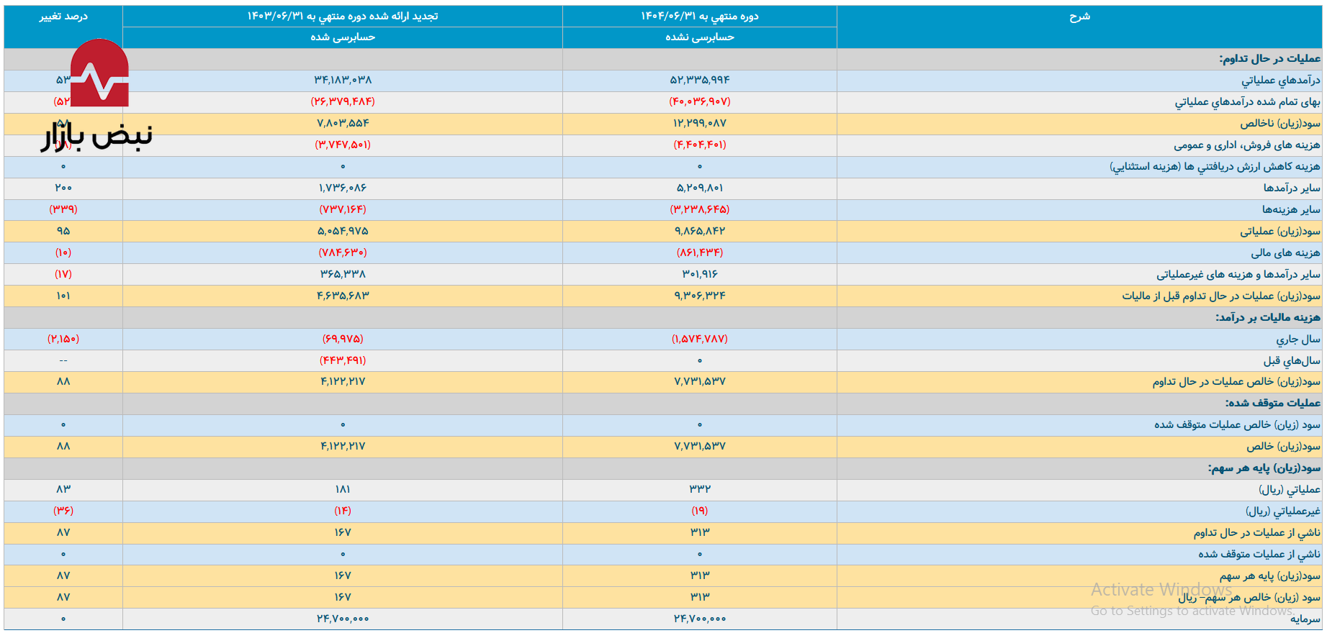
Task: Select the هزینه مالیات بر درآمد section heading
Action: 1267,317
